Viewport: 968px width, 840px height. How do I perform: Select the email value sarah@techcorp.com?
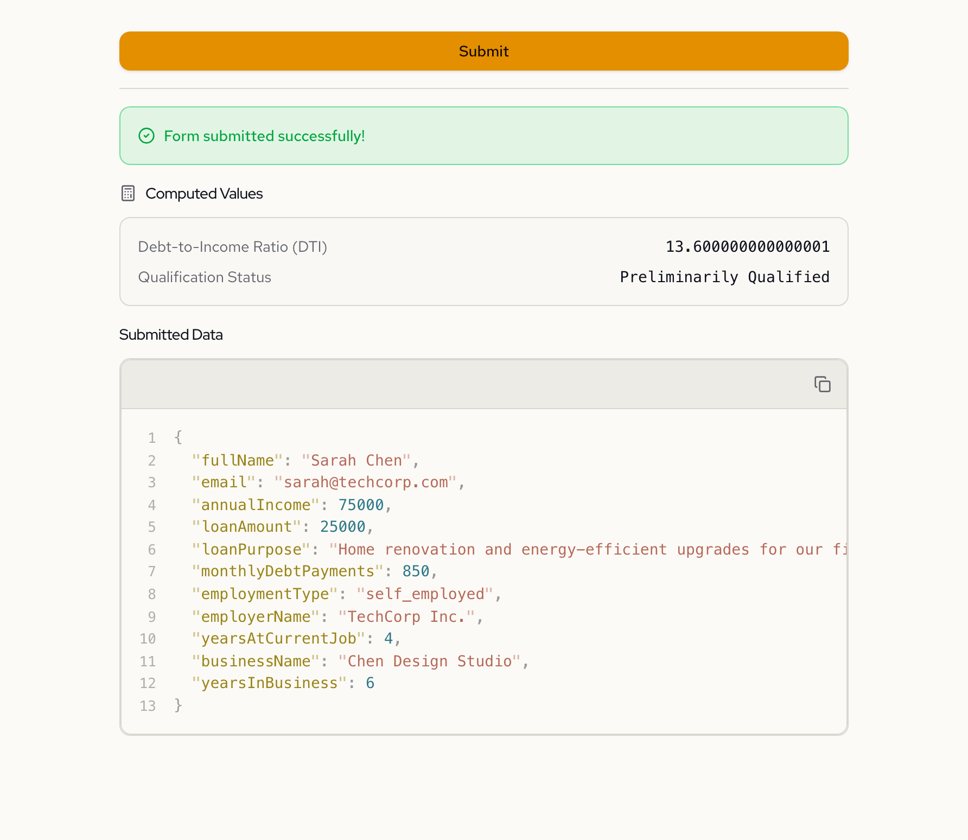[x=366, y=482]
